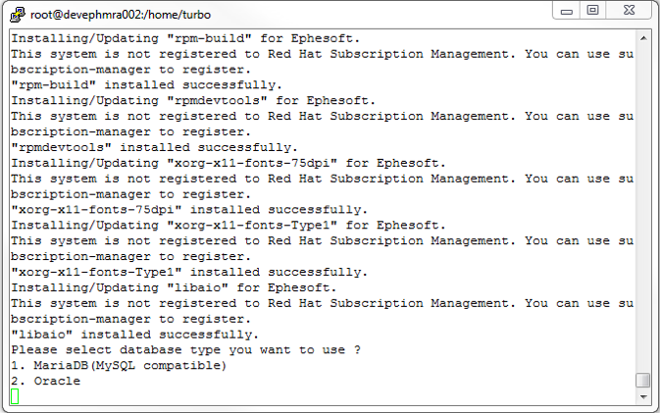660x413 pixels.
Task: Click the scrollbar down arrow
Action: coord(642,396)
